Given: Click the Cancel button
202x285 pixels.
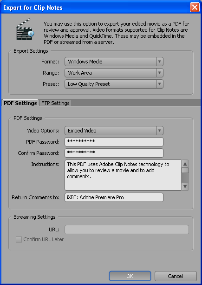Looking at the screenshot, I should [176, 276].
